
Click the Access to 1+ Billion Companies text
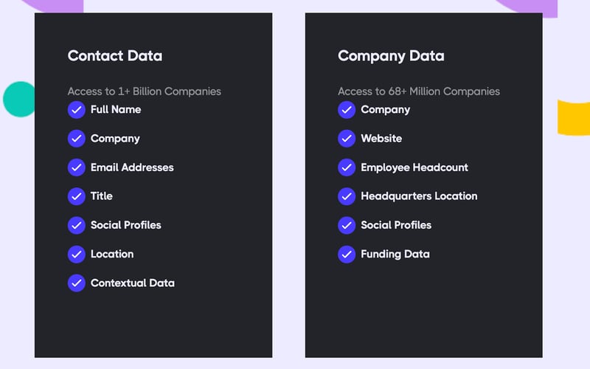[145, 92]
